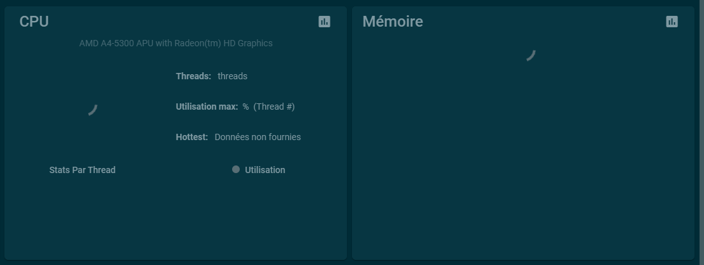Open the CPU card chart icon
704x265 pixels.
(x=324, y=22)
